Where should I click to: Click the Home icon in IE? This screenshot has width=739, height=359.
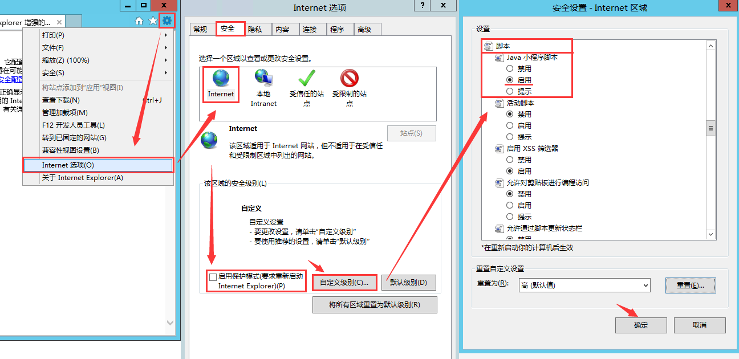pos(139,21)
